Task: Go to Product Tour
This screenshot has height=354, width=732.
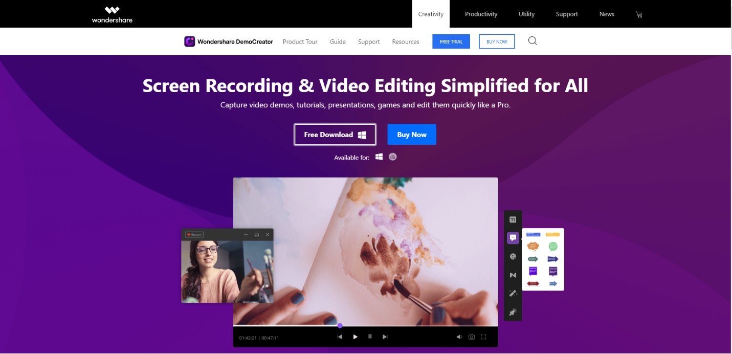Action: pyautogui.click(x=300, y=41)
